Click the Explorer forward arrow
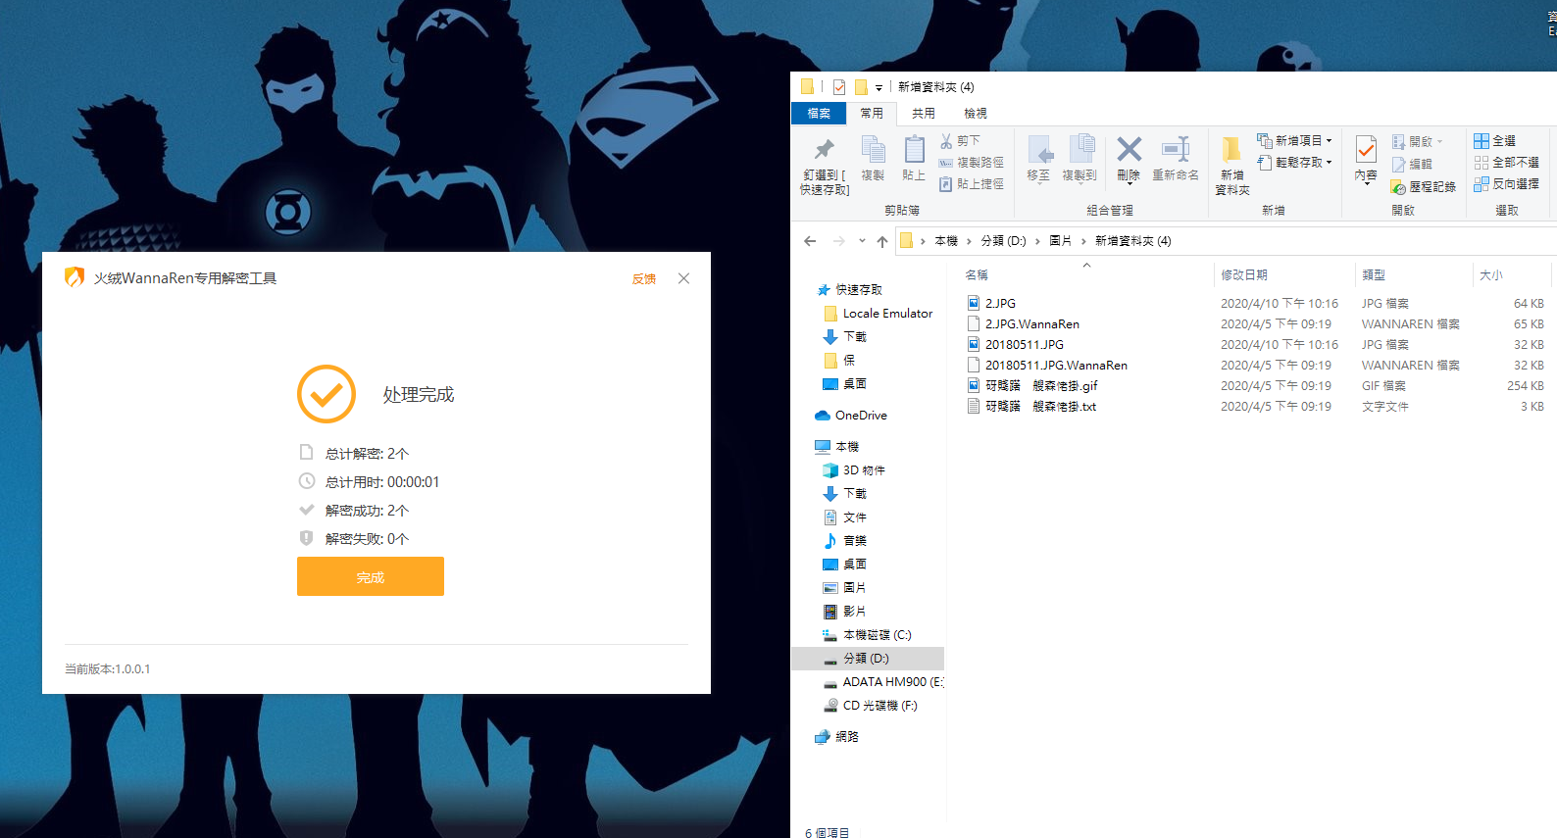 [838, 241]
